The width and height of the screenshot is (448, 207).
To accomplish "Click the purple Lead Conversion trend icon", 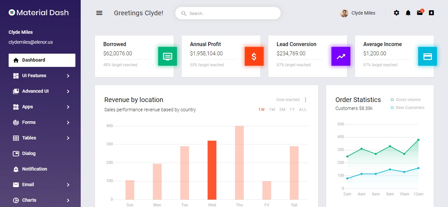I will [x=341, y=56].
